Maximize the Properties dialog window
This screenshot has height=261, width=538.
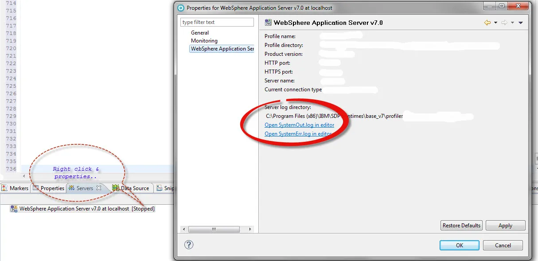click(501, 6)
